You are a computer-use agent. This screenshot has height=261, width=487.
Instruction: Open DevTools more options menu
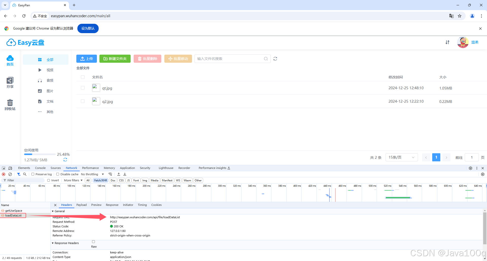pyautogui.click(x=477, y=168)
